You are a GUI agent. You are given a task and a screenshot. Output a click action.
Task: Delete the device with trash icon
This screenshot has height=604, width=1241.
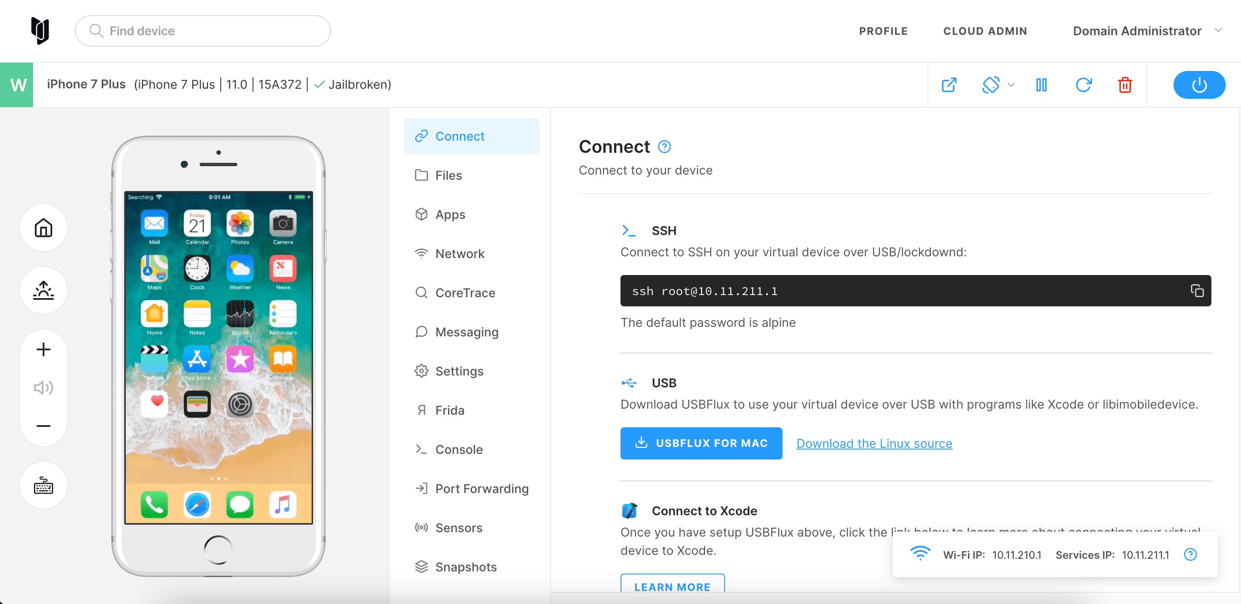(1125, 85)
